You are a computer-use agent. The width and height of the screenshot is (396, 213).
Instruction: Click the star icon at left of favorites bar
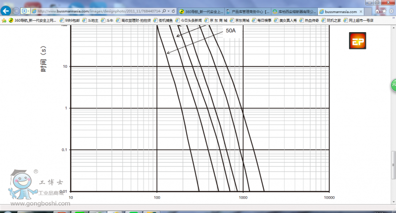pyautogui.click(x=4, y=21)
